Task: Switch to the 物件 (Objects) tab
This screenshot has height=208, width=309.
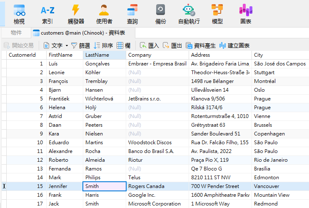Action: pos(16,33)
